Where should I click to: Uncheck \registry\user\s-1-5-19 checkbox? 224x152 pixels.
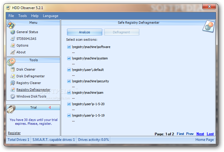(69, 115)
